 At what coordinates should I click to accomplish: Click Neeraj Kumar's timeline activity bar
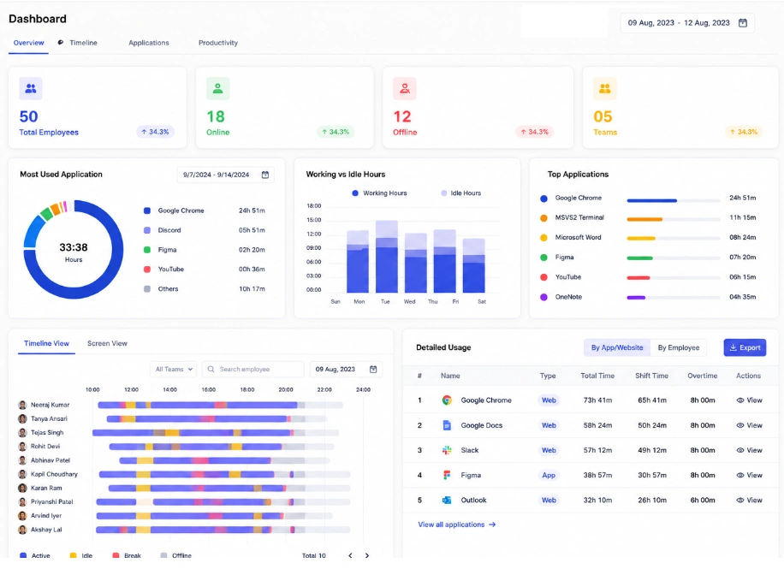click(220, 405)
